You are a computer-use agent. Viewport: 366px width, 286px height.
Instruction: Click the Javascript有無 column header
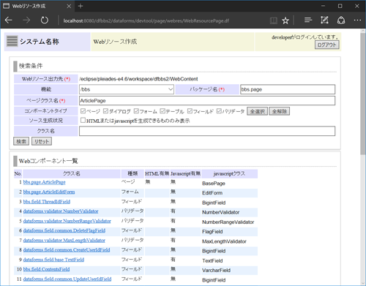185,173
